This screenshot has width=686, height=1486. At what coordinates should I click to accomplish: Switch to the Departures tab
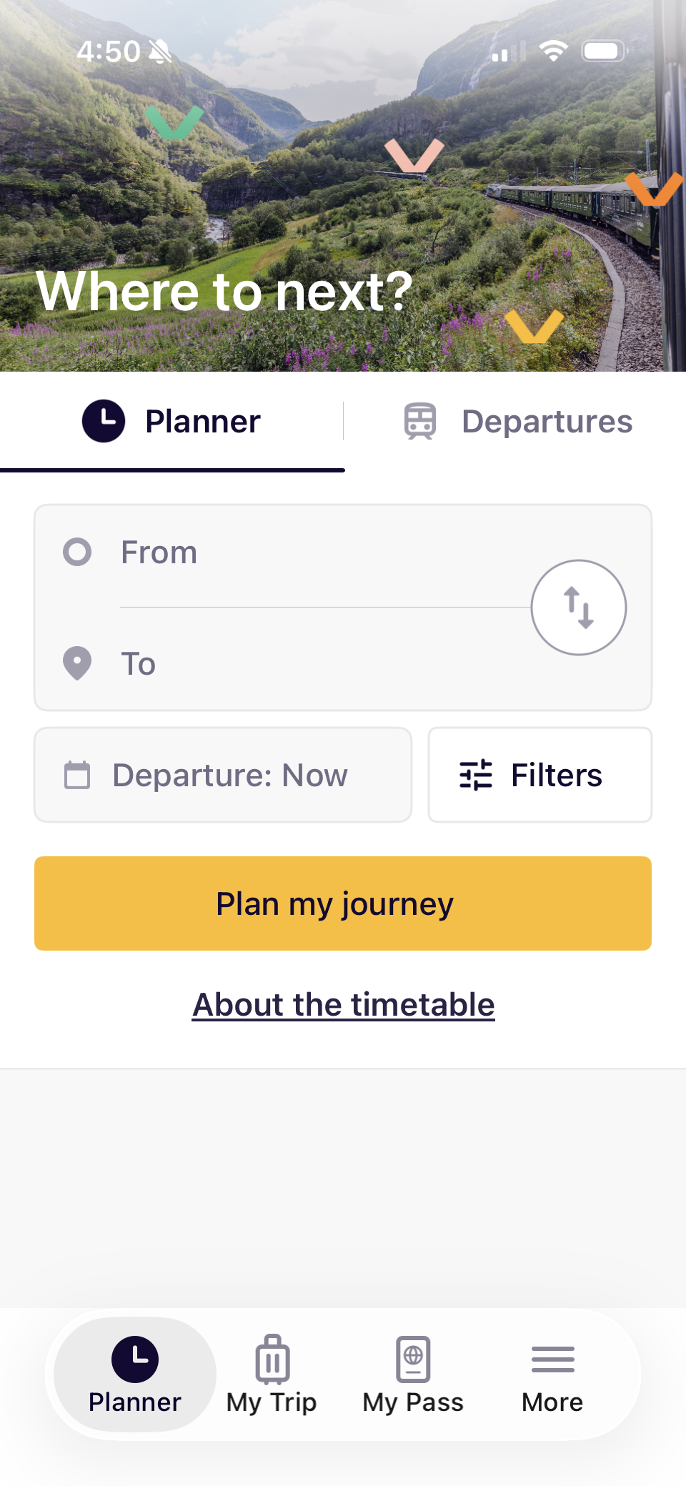[x=547, y=422]
